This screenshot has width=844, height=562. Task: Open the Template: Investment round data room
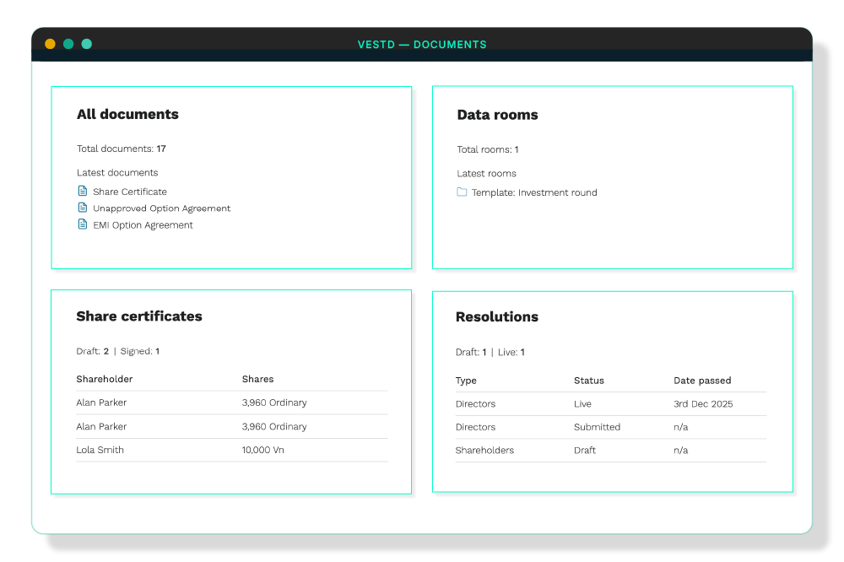pos(534,192)
